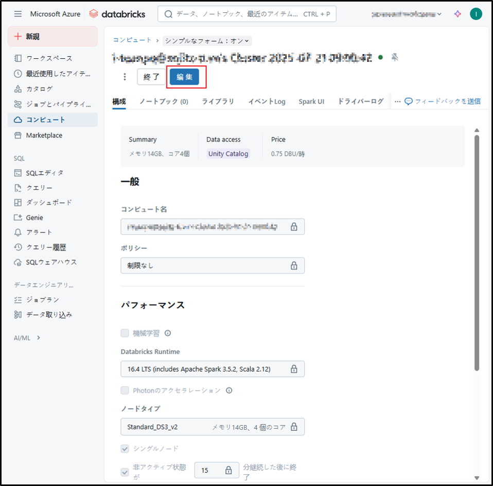This screenshot has width=493, height=486.
Task: Click the 0.75 DBU/時 price text
Action: [x=288, y=154]
